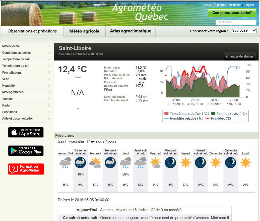Image resolution: width=260 pixels, height=221 pixels.
Task: Click the partly cloudy icon for Mercredi
Action: [x=95, y=162]
